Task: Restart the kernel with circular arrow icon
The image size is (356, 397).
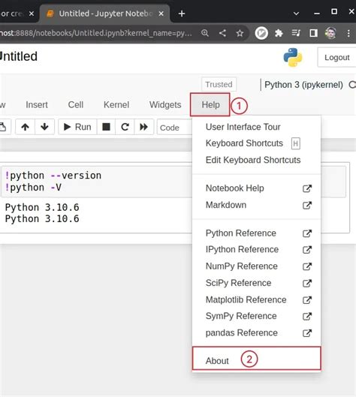Action: coord(125,127)
